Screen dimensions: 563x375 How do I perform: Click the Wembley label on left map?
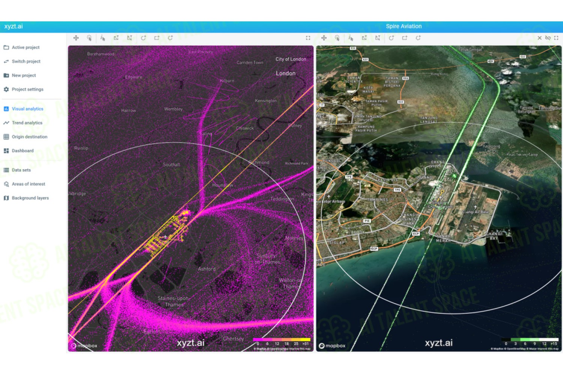pos(173,109)
